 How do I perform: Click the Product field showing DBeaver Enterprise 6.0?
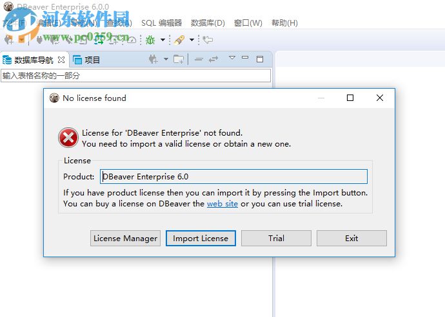click(233, 177)
